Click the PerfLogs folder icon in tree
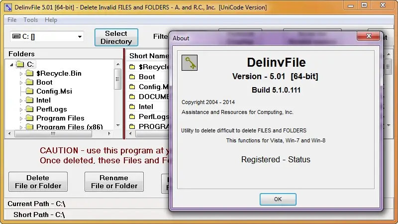The height and width of the screenshot is (224, 398). [30, 109]
